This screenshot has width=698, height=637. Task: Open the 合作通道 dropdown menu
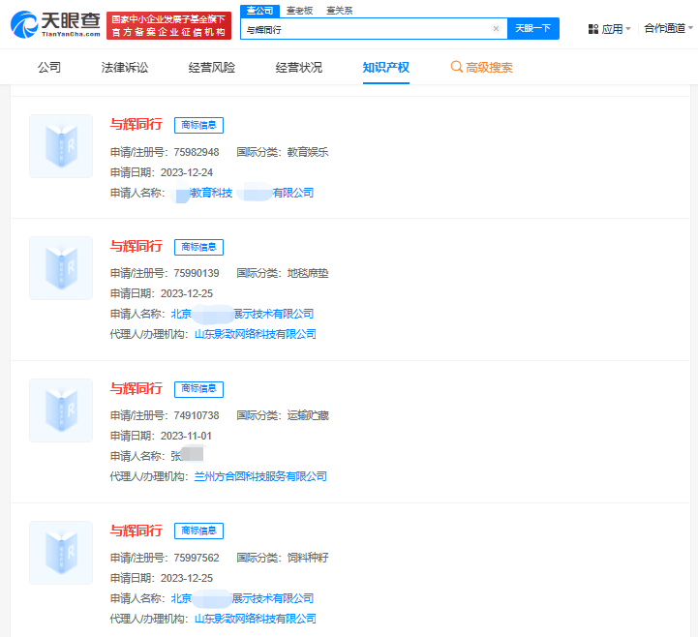click(668, 28)
